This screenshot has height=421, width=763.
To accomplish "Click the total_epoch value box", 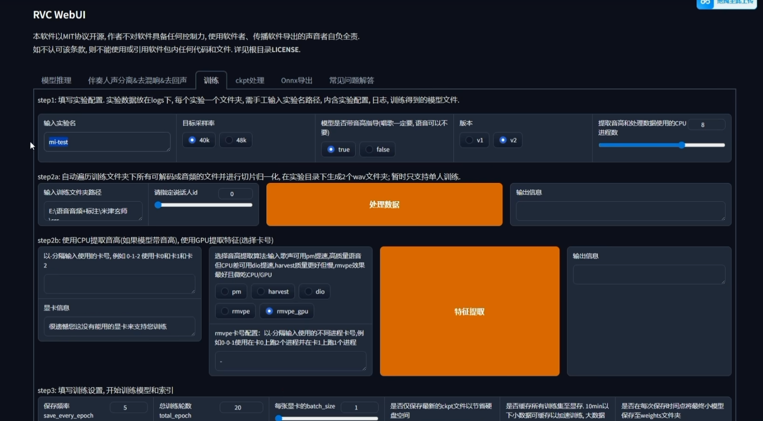I will click(x=241, y=408).
